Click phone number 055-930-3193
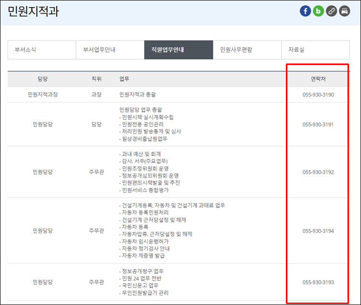This screenshot has width=361, height=305. coord(318,282)
